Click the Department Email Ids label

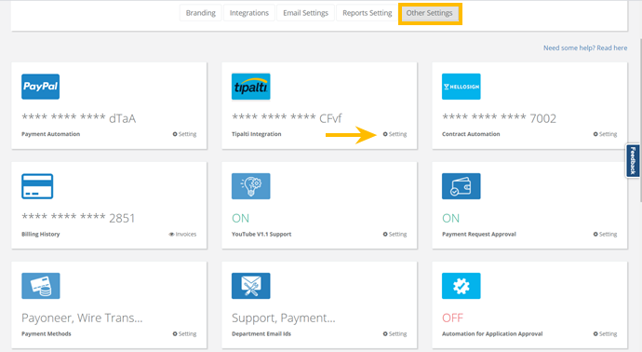pos(261,333)
